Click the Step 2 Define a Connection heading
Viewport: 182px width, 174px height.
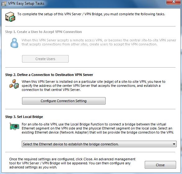pos(49,75)
